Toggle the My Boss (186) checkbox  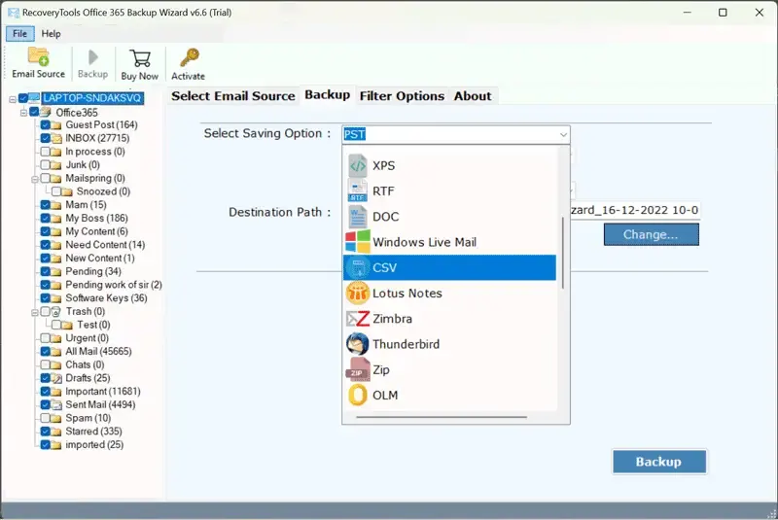coord(45,219)
